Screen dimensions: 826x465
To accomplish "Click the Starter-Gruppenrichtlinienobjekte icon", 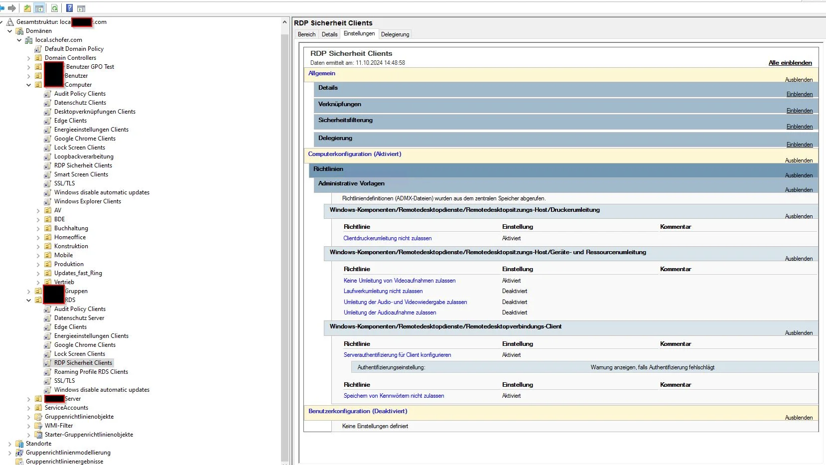I will click(38, 435).
